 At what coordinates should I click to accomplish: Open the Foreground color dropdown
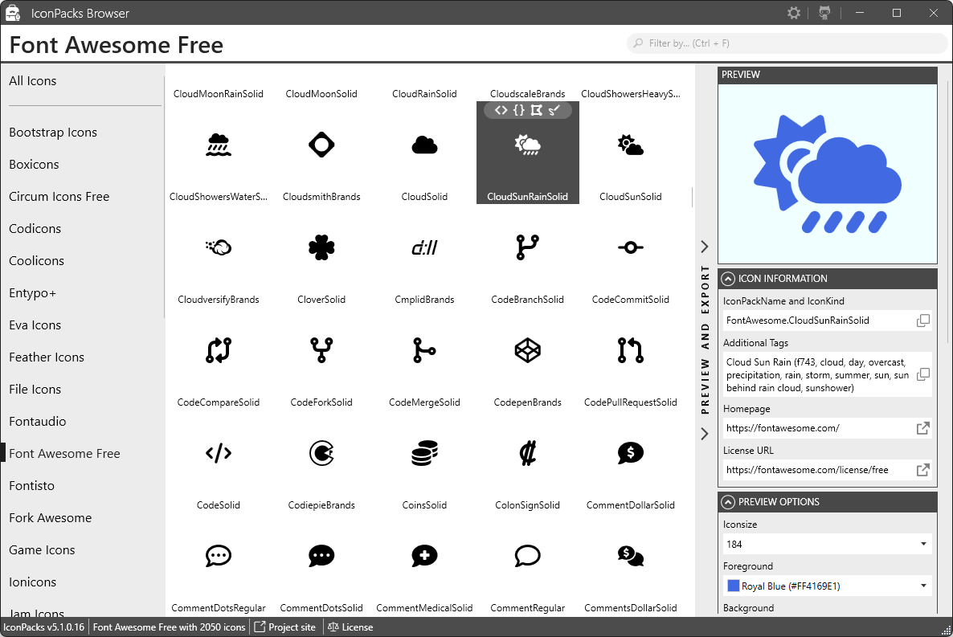tap(827, 586)
